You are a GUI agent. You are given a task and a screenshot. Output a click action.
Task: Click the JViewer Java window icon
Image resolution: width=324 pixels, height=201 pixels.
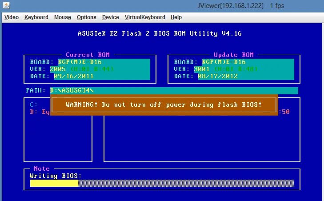pos(6,5)
